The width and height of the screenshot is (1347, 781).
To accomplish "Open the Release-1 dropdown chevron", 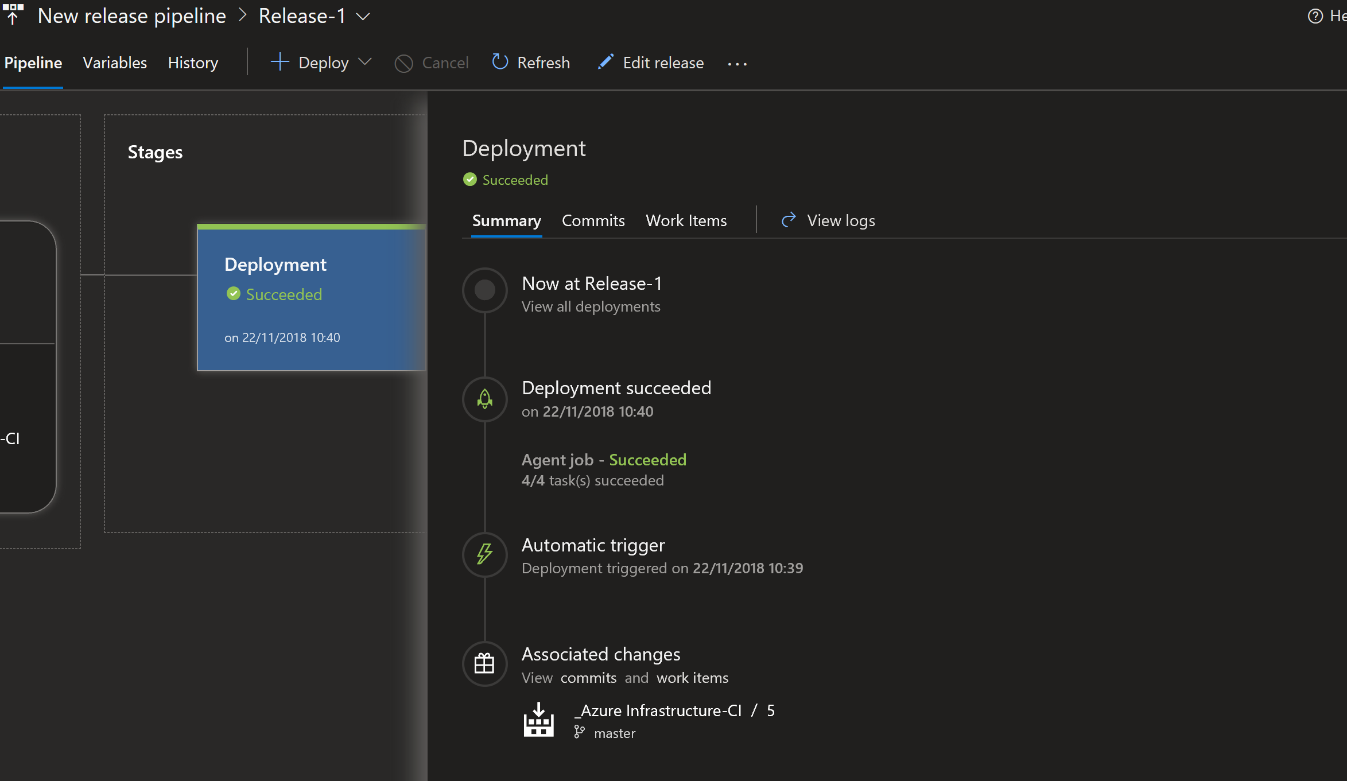I will click(x=363, y=17).
